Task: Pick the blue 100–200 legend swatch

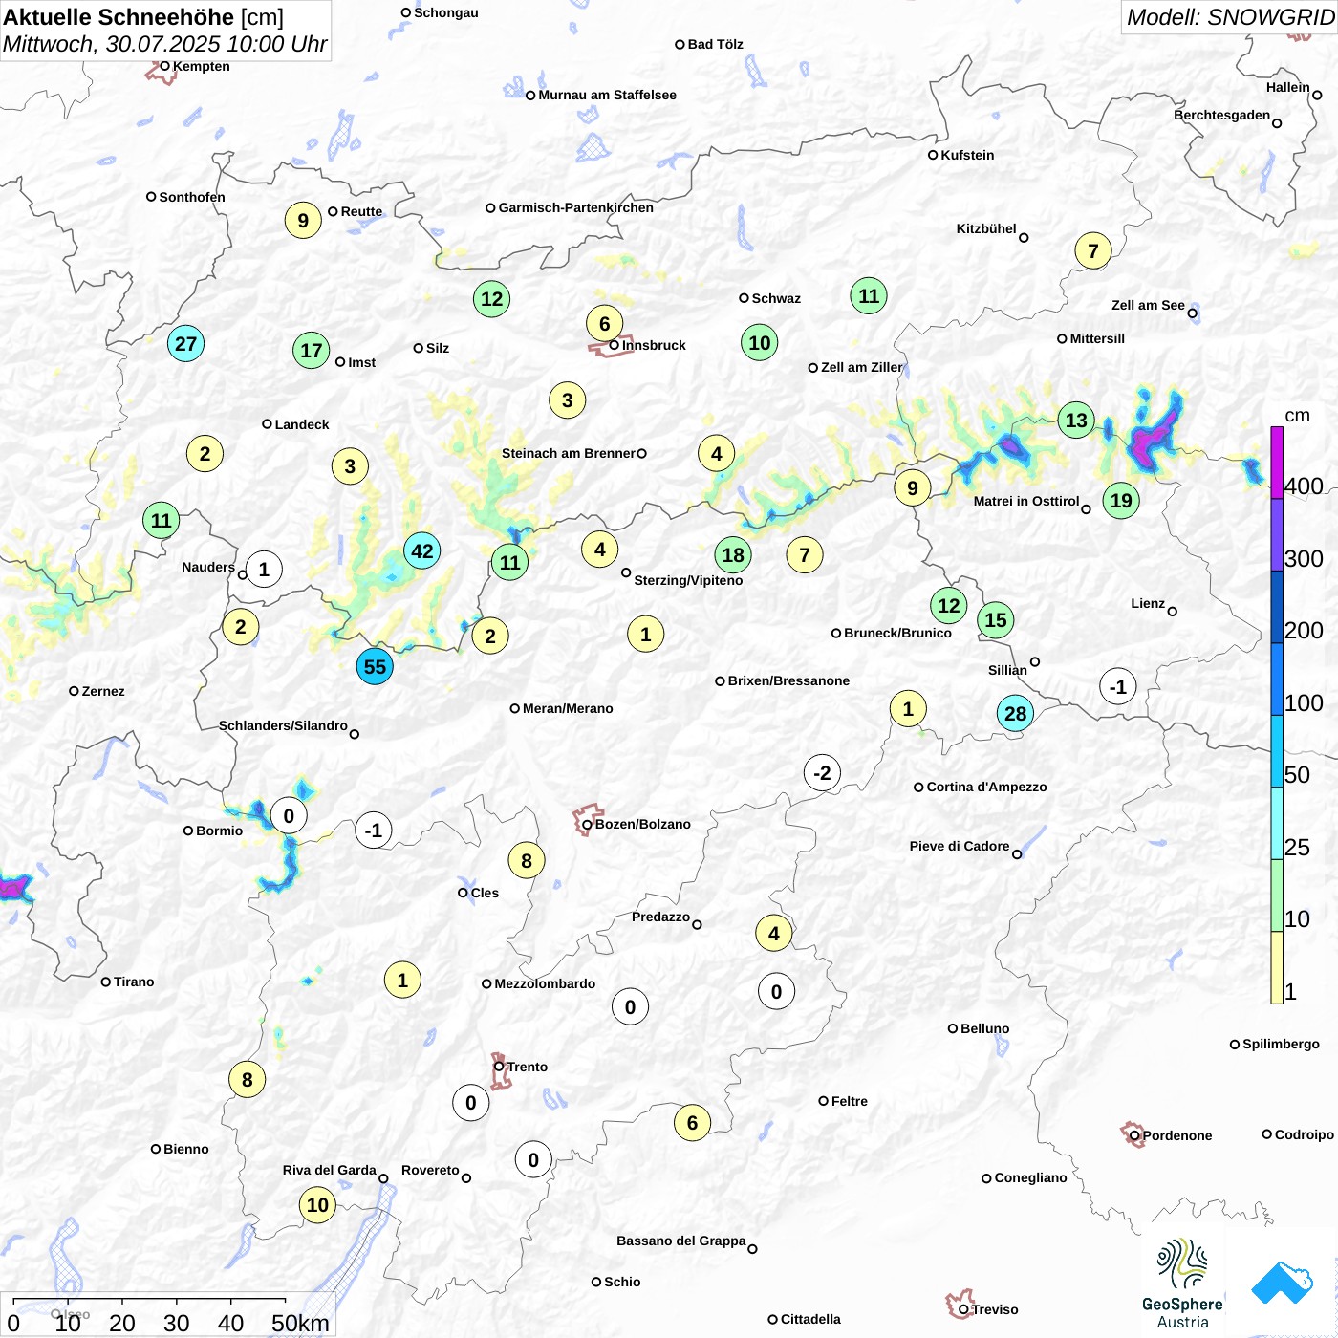Action: tap(1277, 680)
